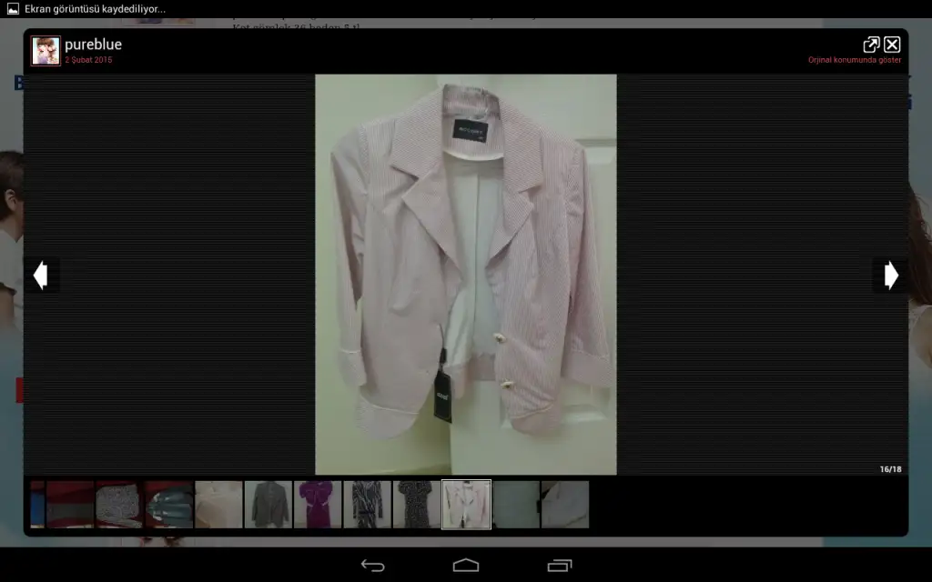
Task: Click 'Orjinal konumunda göster' link
Action: pos(854,60)
